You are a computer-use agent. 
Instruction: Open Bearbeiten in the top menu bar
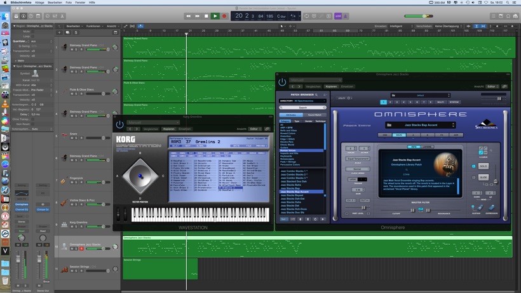click(x=55, y=3)
